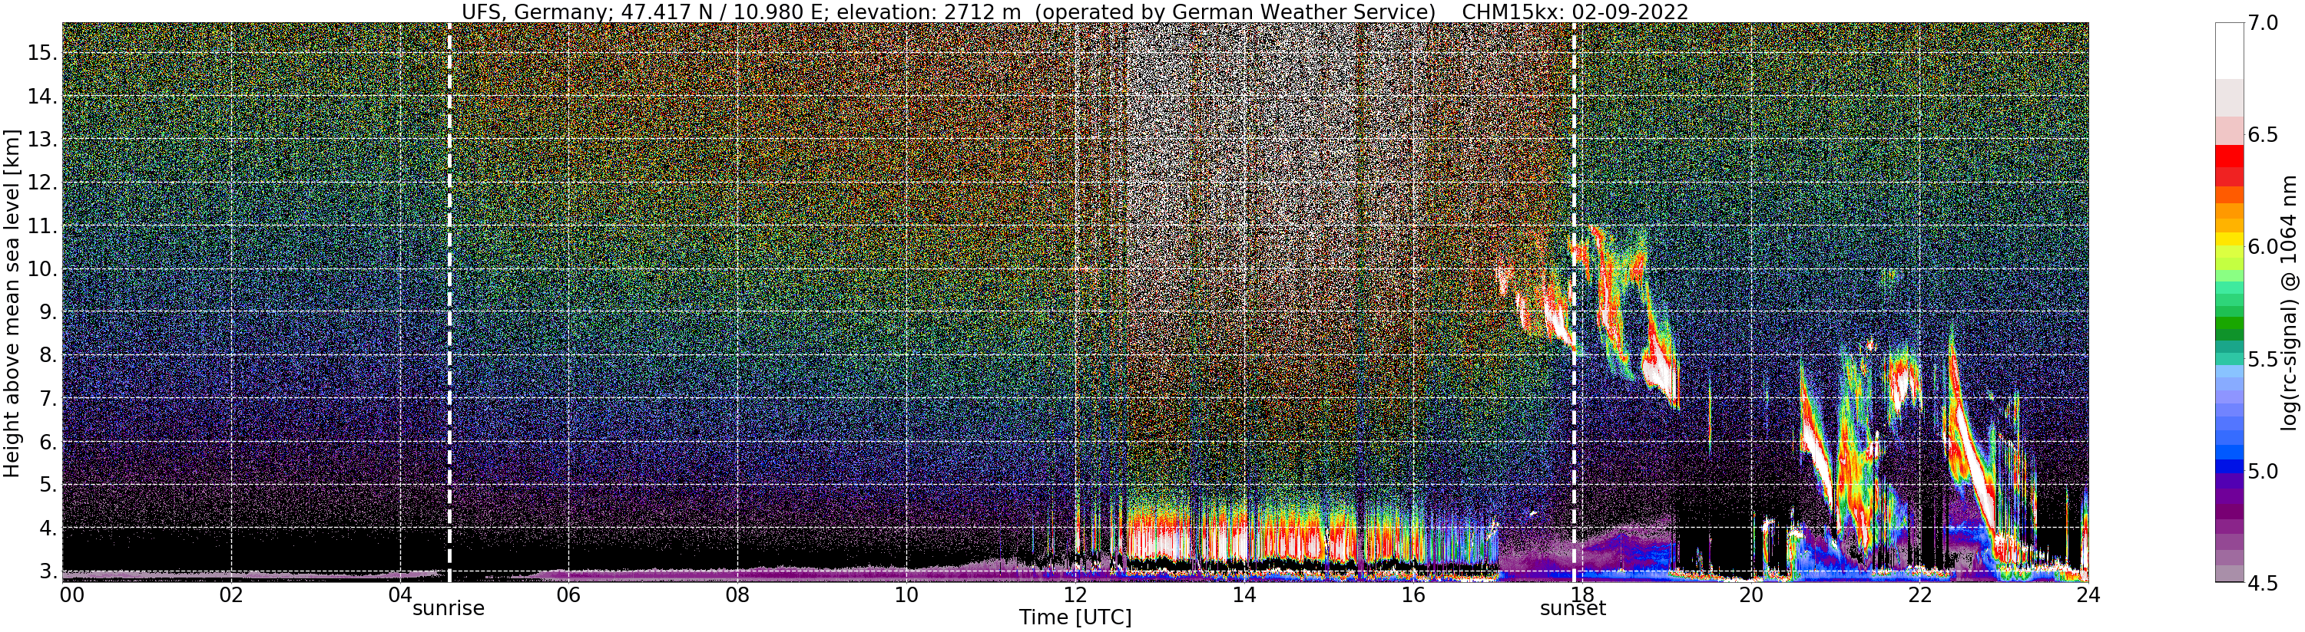2305x632 pixels.
Task: Click the 'Height above mean sea level [km]' label
Action: [x=12, y=302]
